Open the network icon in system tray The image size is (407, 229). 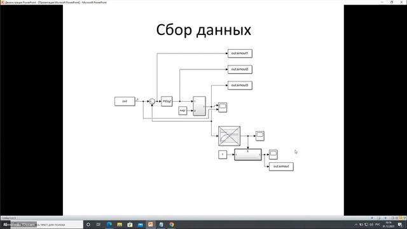click(x=366, y=225)
